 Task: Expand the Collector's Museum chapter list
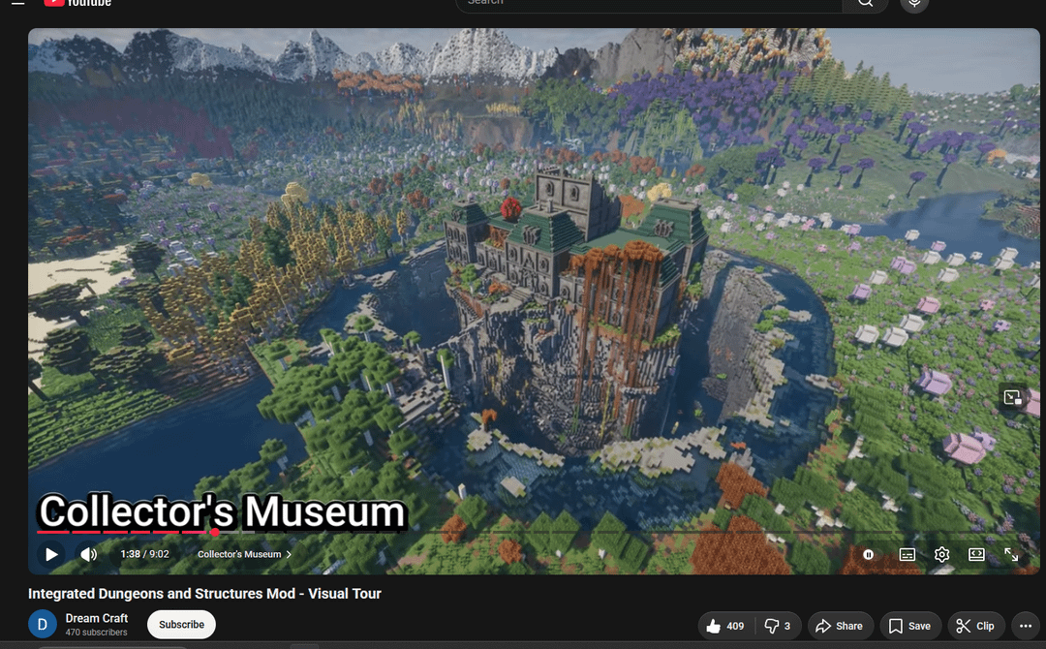(244, 554)
